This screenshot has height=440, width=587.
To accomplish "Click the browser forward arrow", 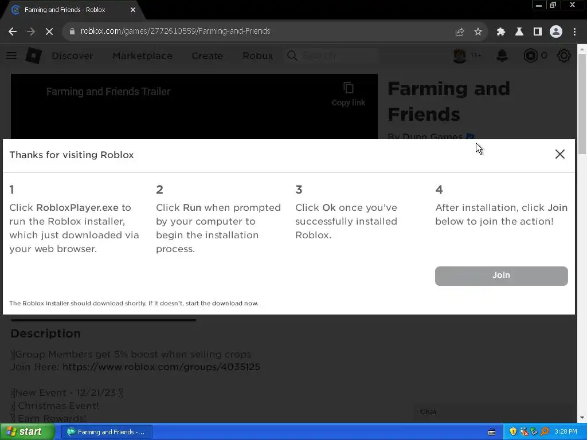I will click(x=31, y=32).
